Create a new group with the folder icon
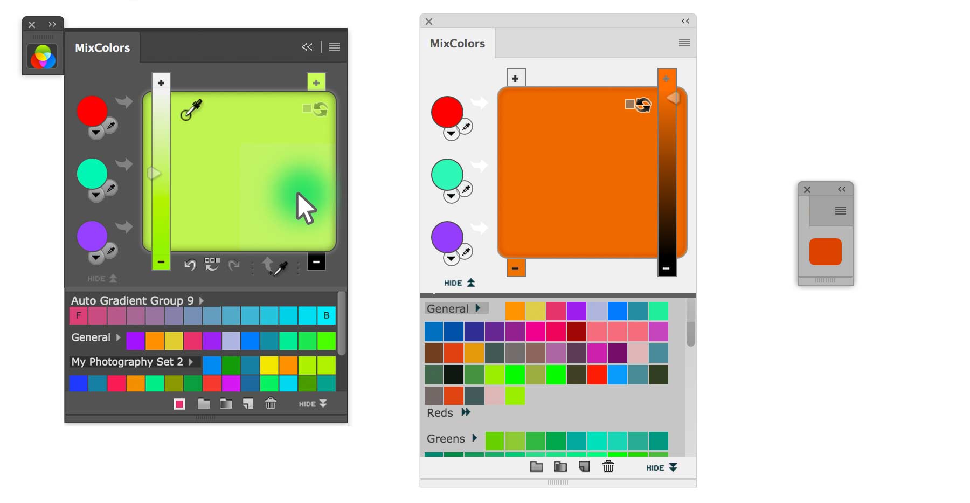 pos(203,403)
